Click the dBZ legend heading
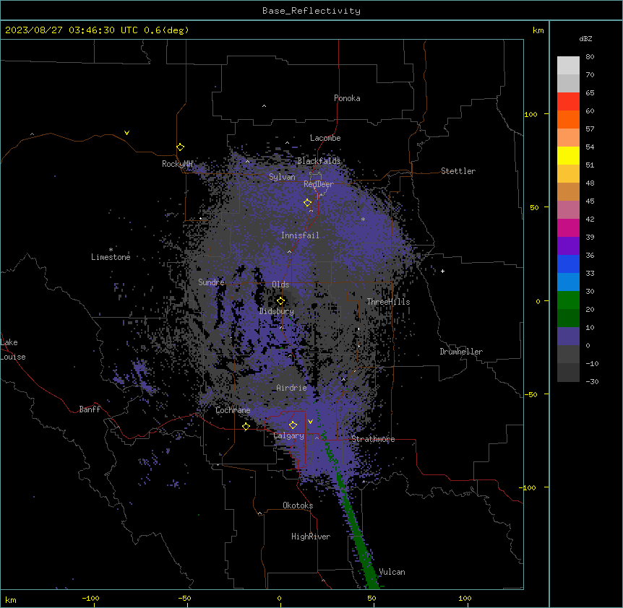 click(x=585, y=38)
